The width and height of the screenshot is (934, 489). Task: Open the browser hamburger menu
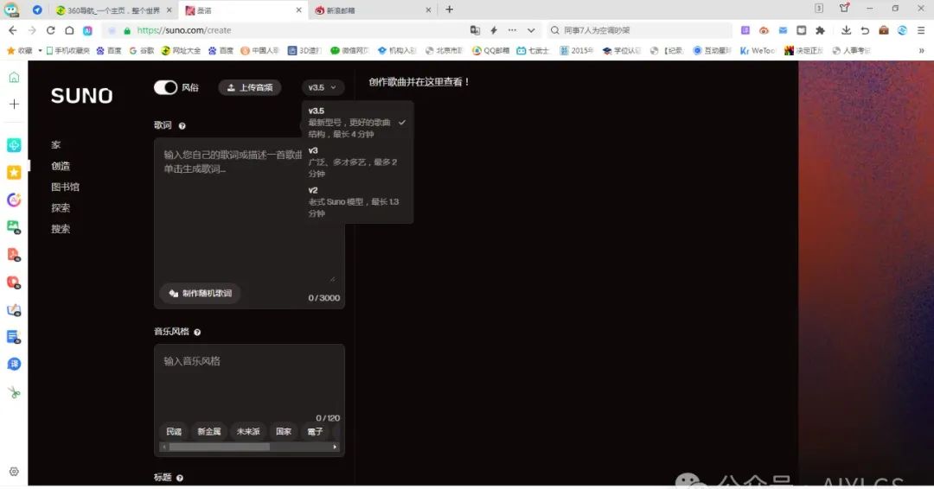921,30
